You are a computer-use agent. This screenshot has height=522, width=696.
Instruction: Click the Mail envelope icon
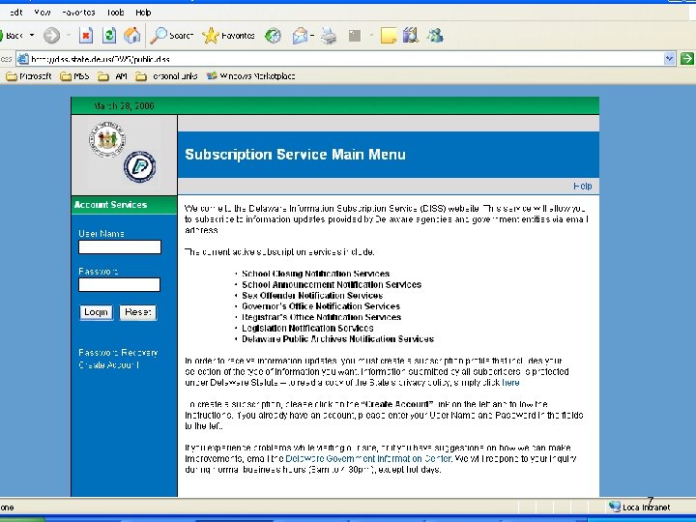(x=300, y=36)
